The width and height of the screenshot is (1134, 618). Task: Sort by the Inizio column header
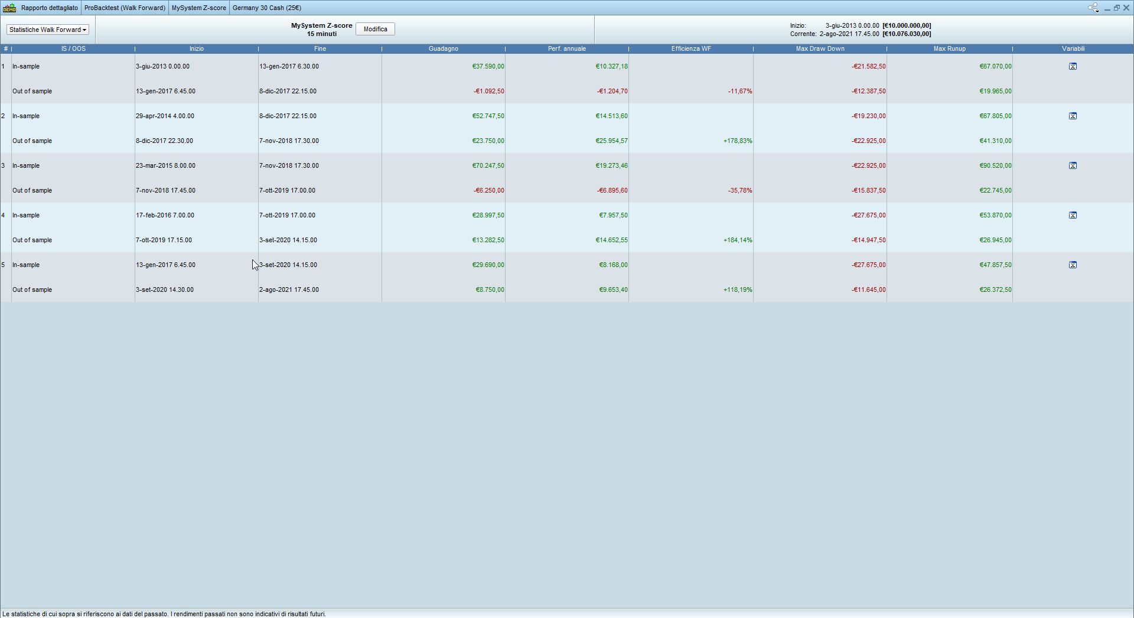[x=196, y=48]
